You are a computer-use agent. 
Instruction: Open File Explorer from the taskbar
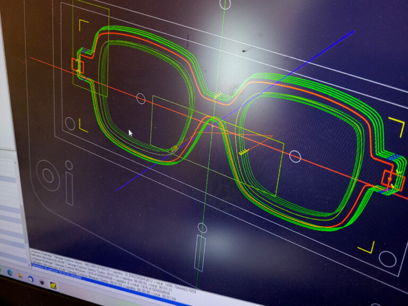20,276
